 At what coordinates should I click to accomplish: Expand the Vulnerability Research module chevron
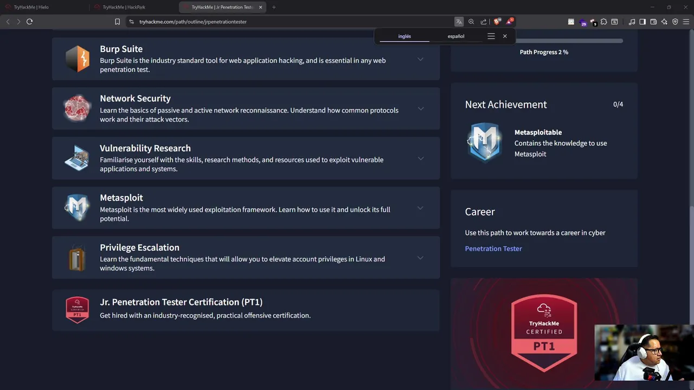(420, 158)
